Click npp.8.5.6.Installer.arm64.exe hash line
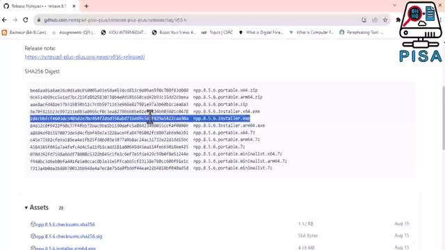 pos(147,126)
